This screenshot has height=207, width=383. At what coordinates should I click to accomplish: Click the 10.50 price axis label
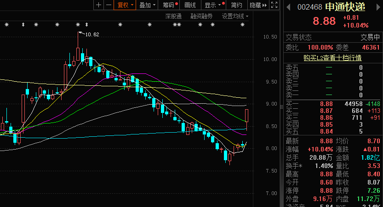[x=270, y=37]
